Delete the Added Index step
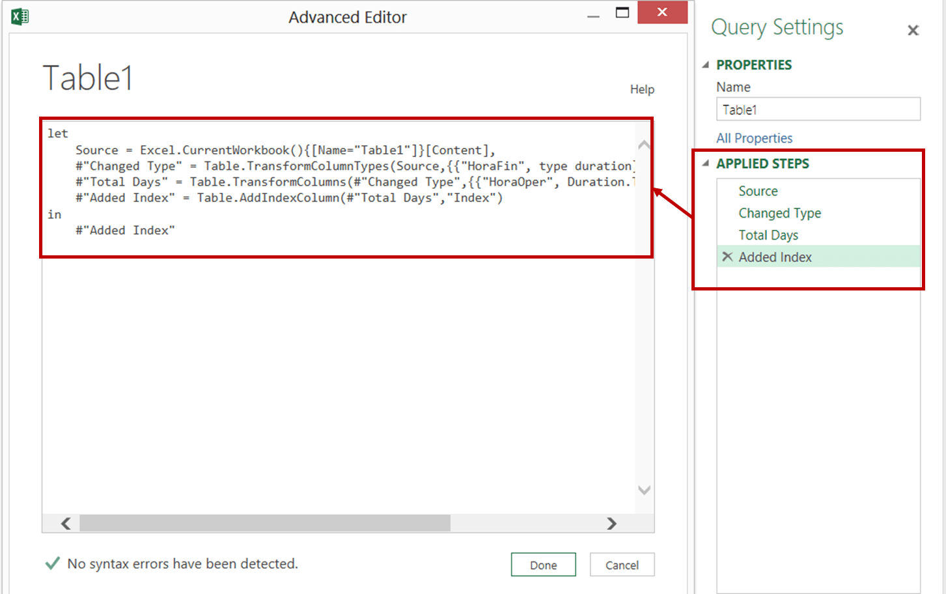 727,257
